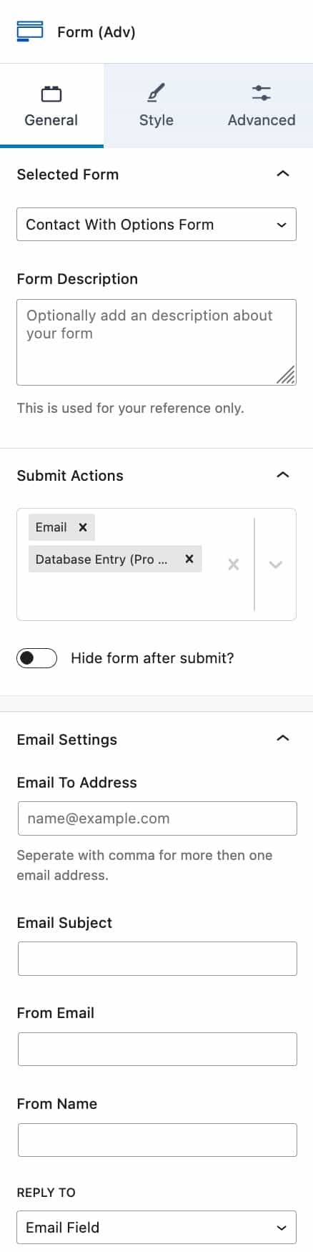Collapse the Selected Form section

pos(283,174)
